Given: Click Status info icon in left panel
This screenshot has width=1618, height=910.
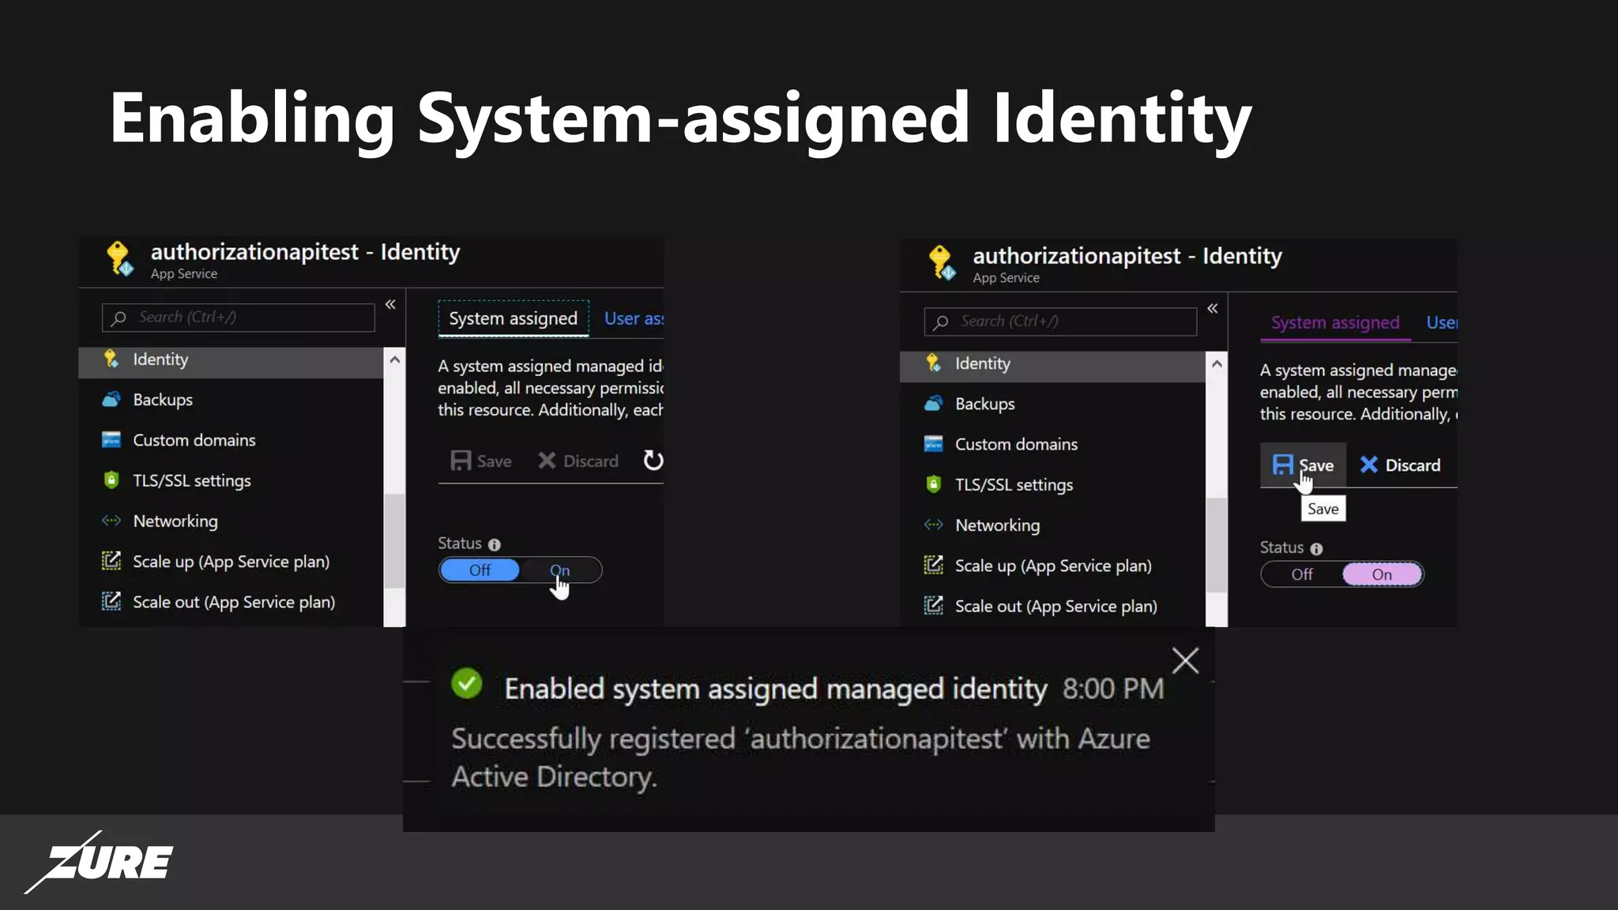Looking at the screenshot, I should point(495,544).
